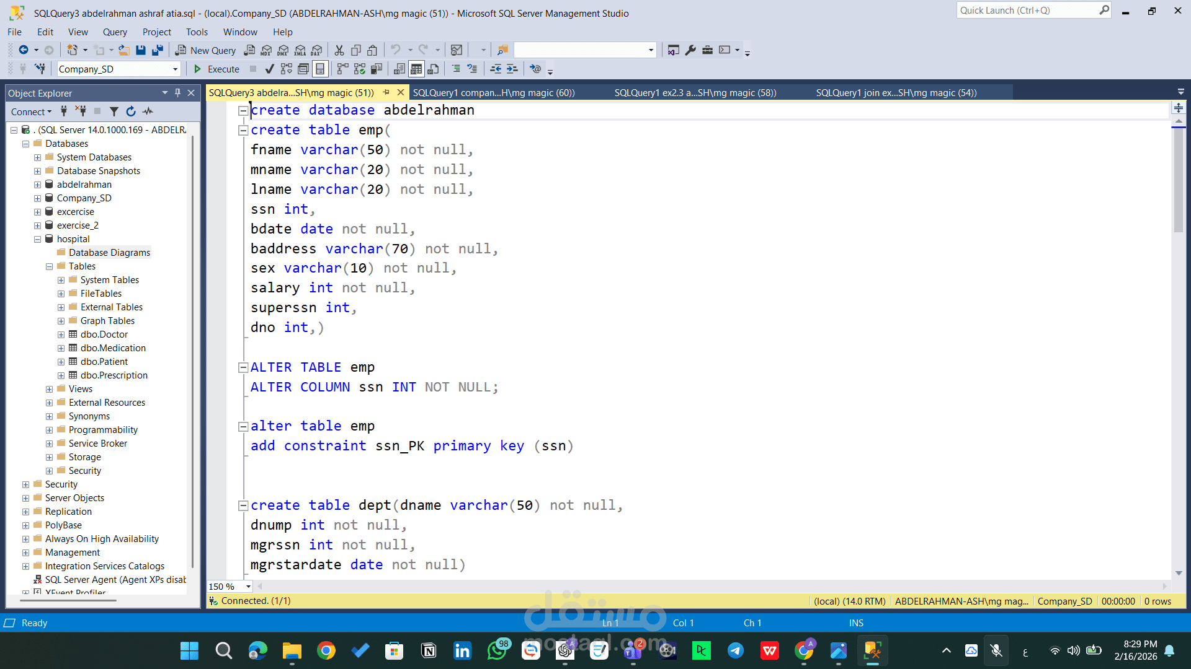Click the Cut scissors icon
1191x669 pixels.
pyautogui.click(x=339, y=50)
